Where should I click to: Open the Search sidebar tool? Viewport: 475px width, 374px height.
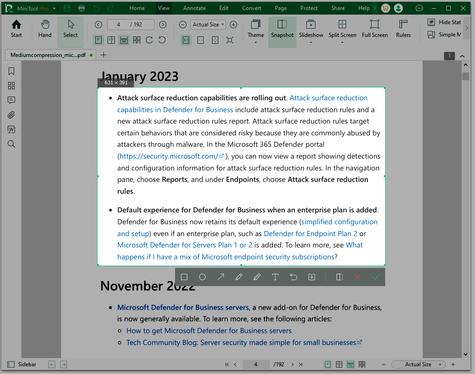click(11, 144)
